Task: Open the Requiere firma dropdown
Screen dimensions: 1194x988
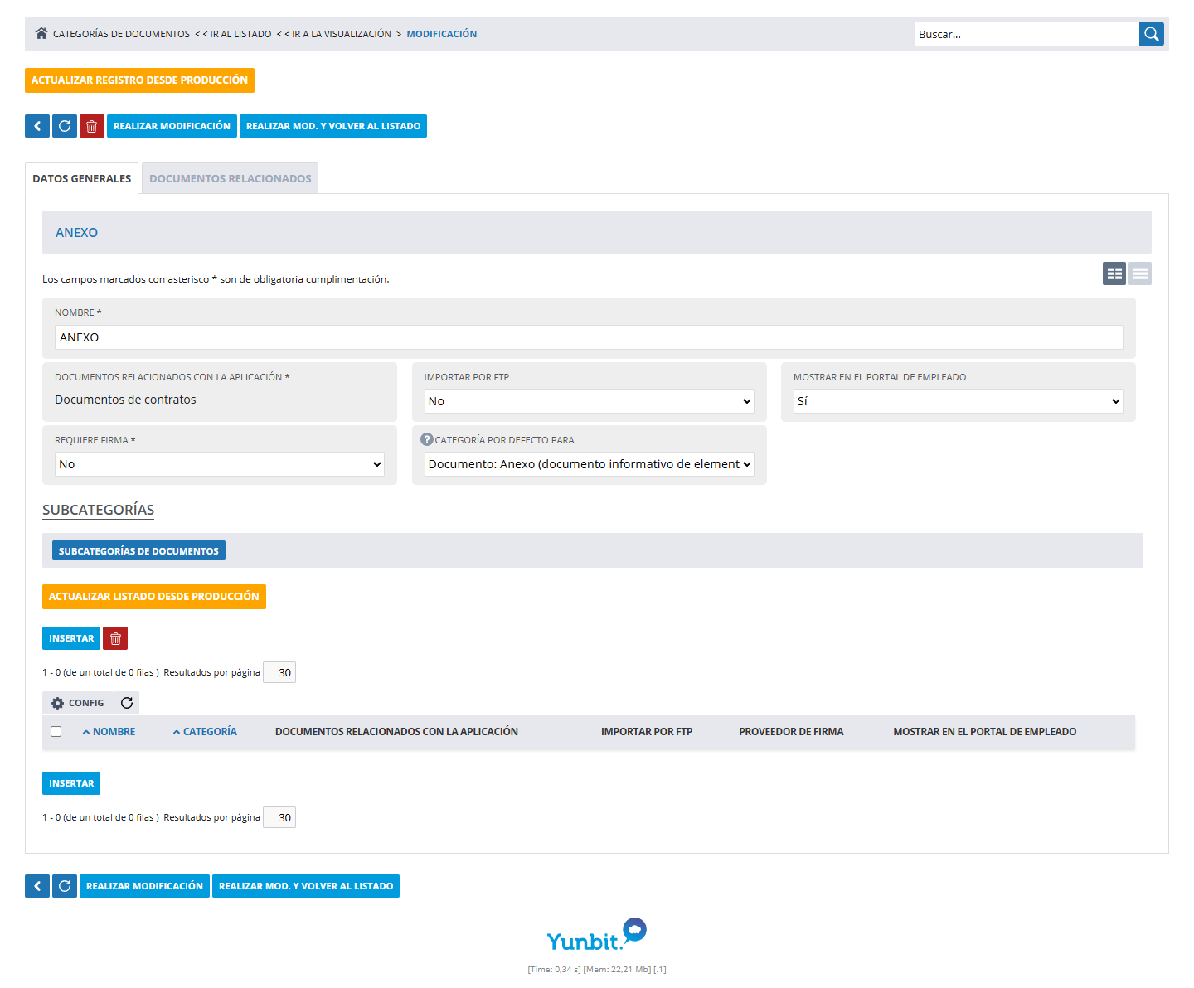Action: (x=220, y=464)
